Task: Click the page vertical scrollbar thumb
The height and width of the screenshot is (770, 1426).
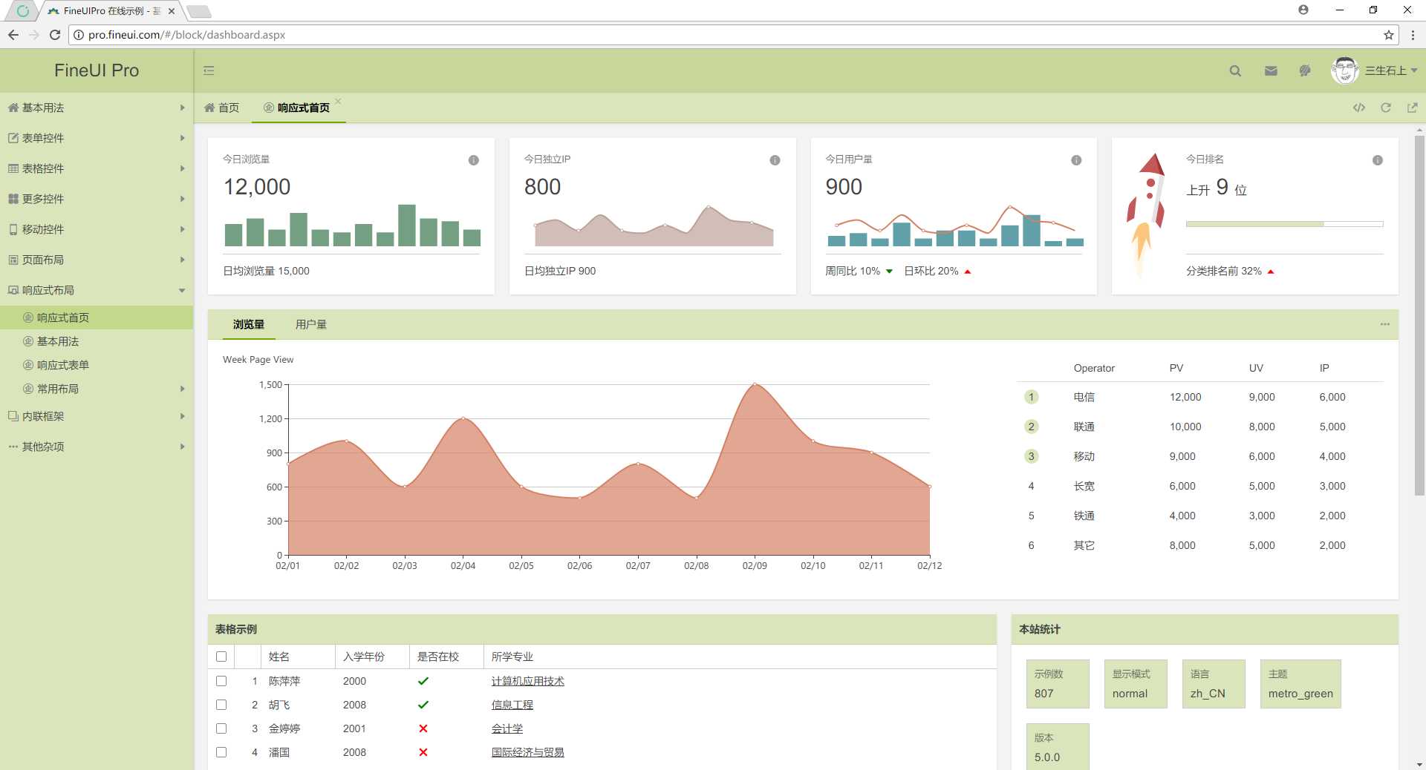Action: 1419,315
